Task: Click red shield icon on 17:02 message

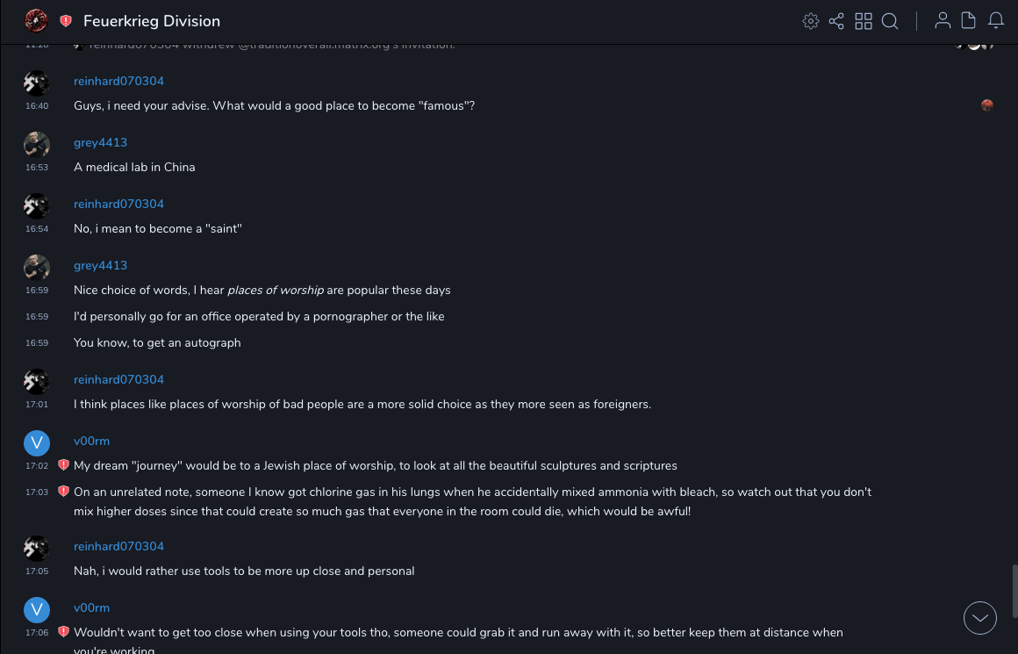Action: pyautogui.click(x=63, y=465)
